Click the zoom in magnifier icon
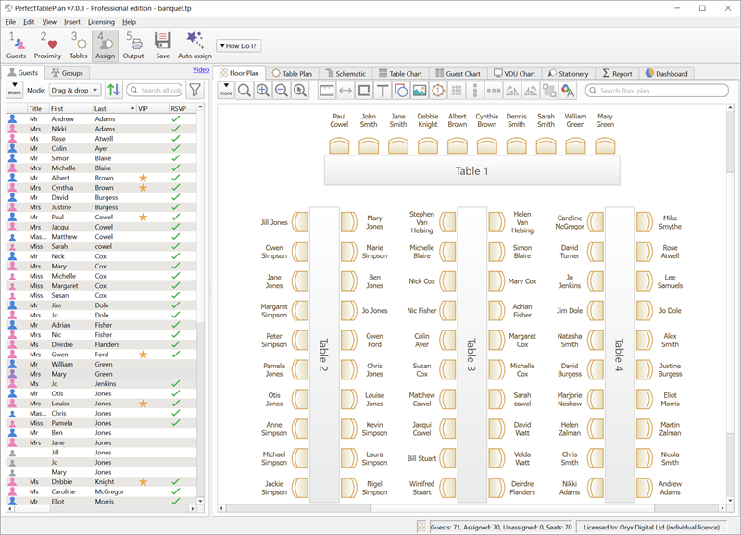Image resolution: width=741 pixels, height=535 pixels. (263, 91)
